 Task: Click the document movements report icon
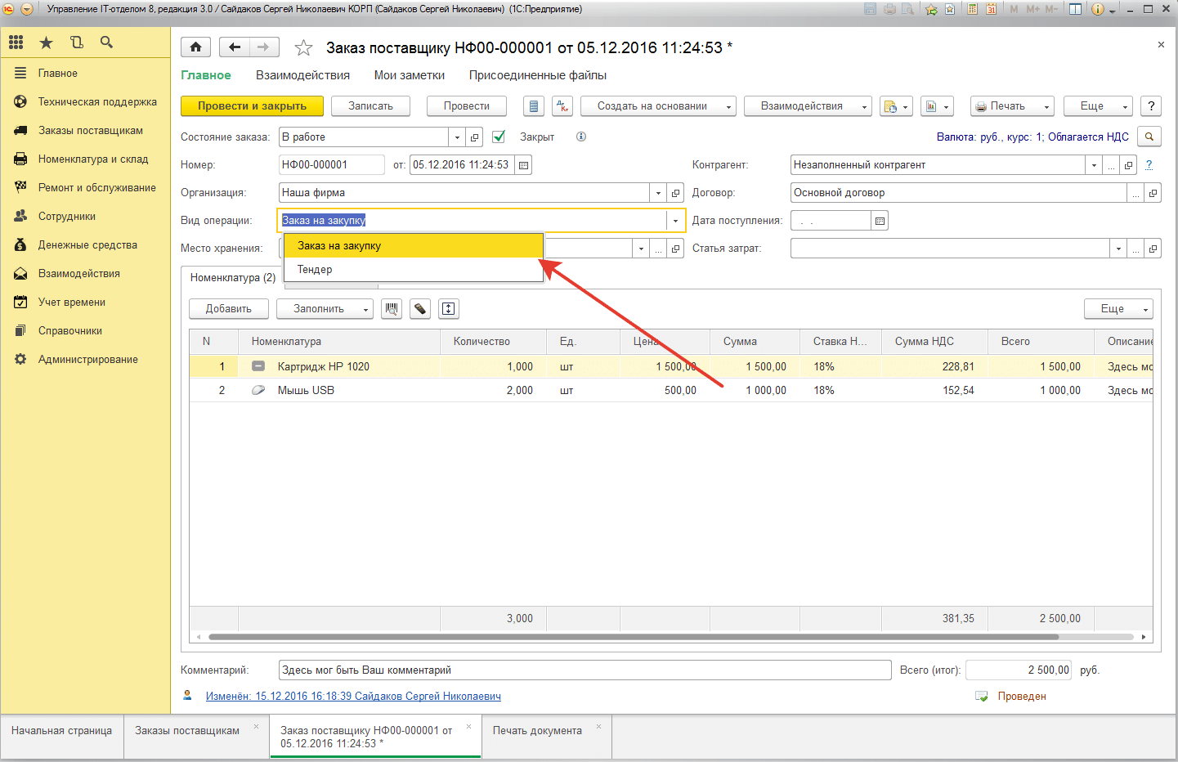tap(534, 106)
